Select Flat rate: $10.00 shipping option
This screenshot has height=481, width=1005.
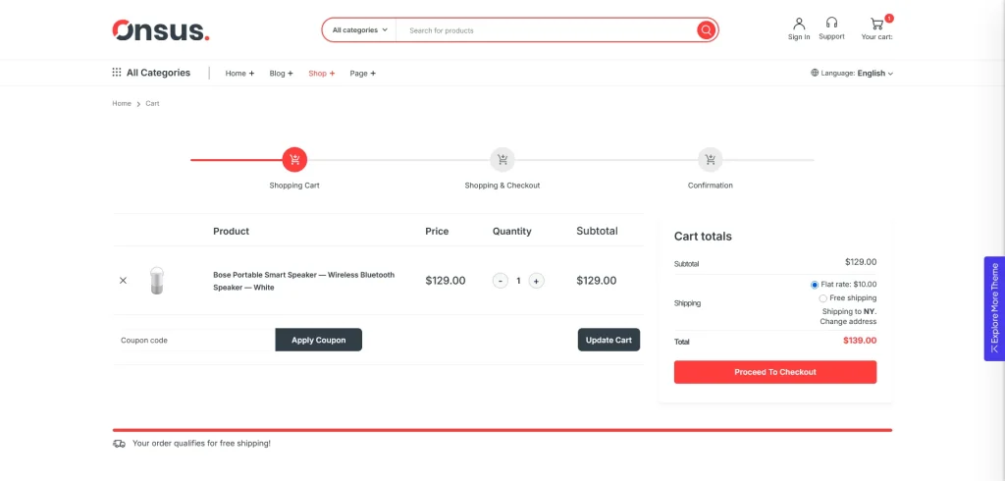(x=815, y=285)
